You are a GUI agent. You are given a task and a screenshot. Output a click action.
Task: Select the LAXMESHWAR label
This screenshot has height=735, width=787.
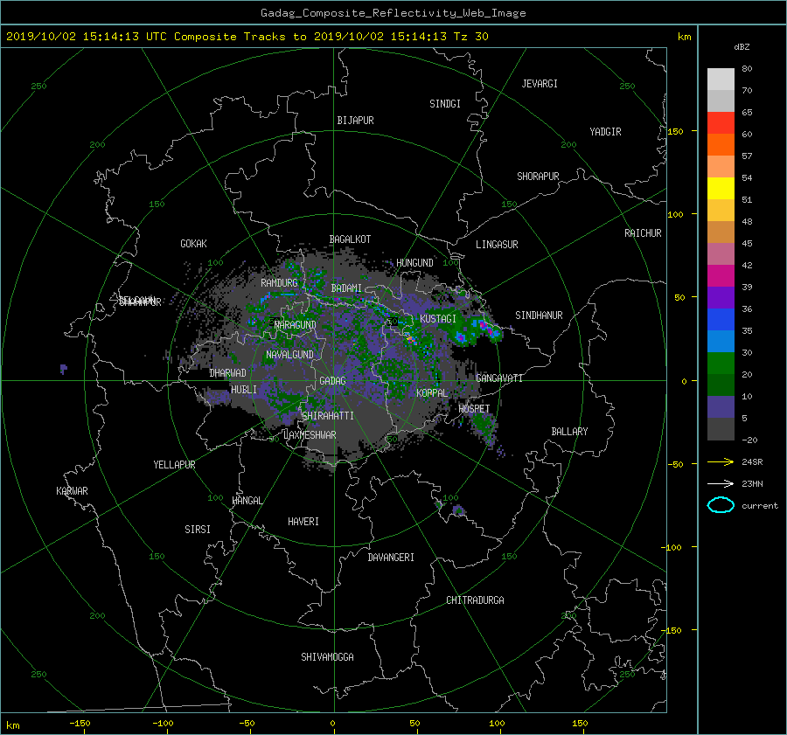tap(310, 435)
